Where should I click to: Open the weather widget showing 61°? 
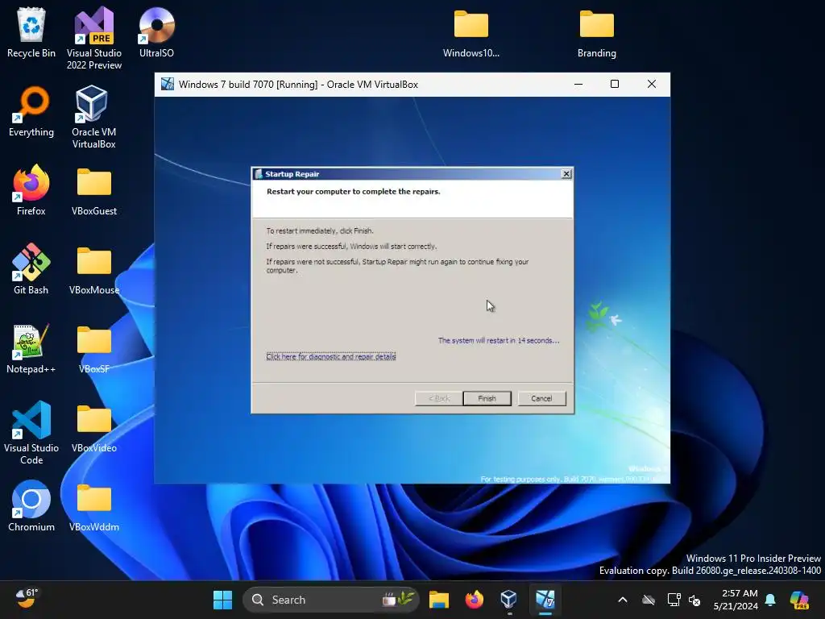pyautogui.click(x=27, y=599)
